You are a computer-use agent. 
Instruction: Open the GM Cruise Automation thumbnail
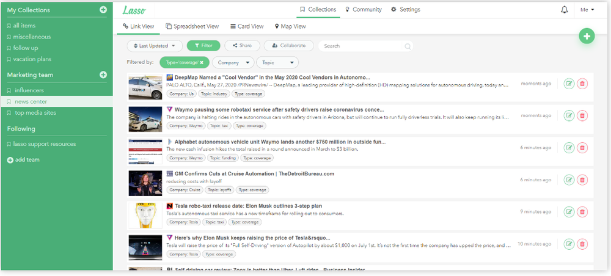(x=145, y=183)
